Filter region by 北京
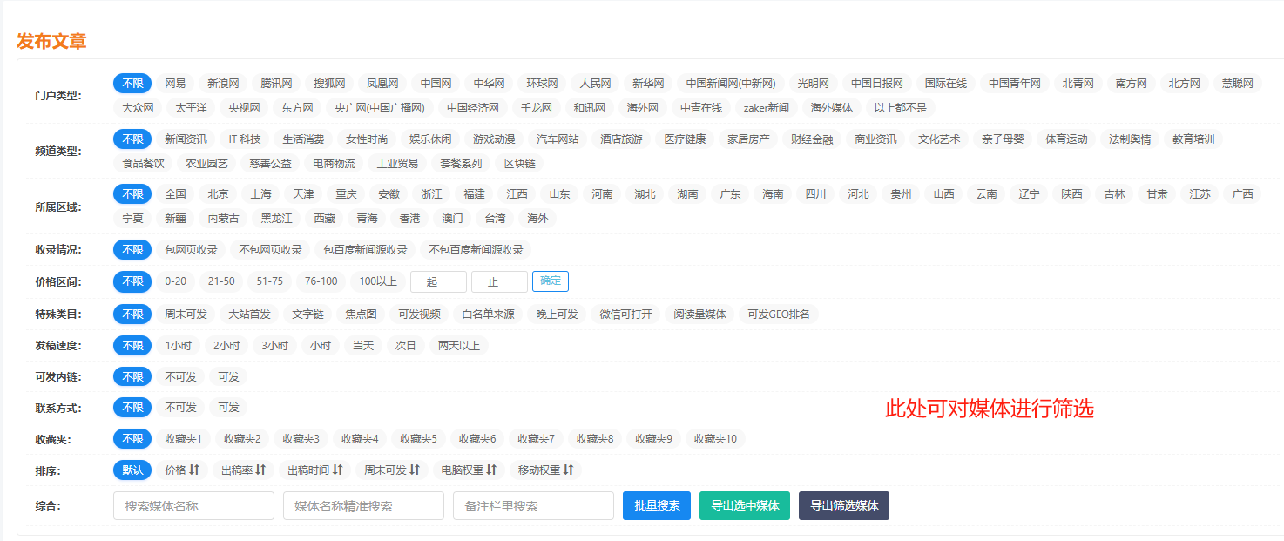The image size is (1284, 541). pos(218,194)
